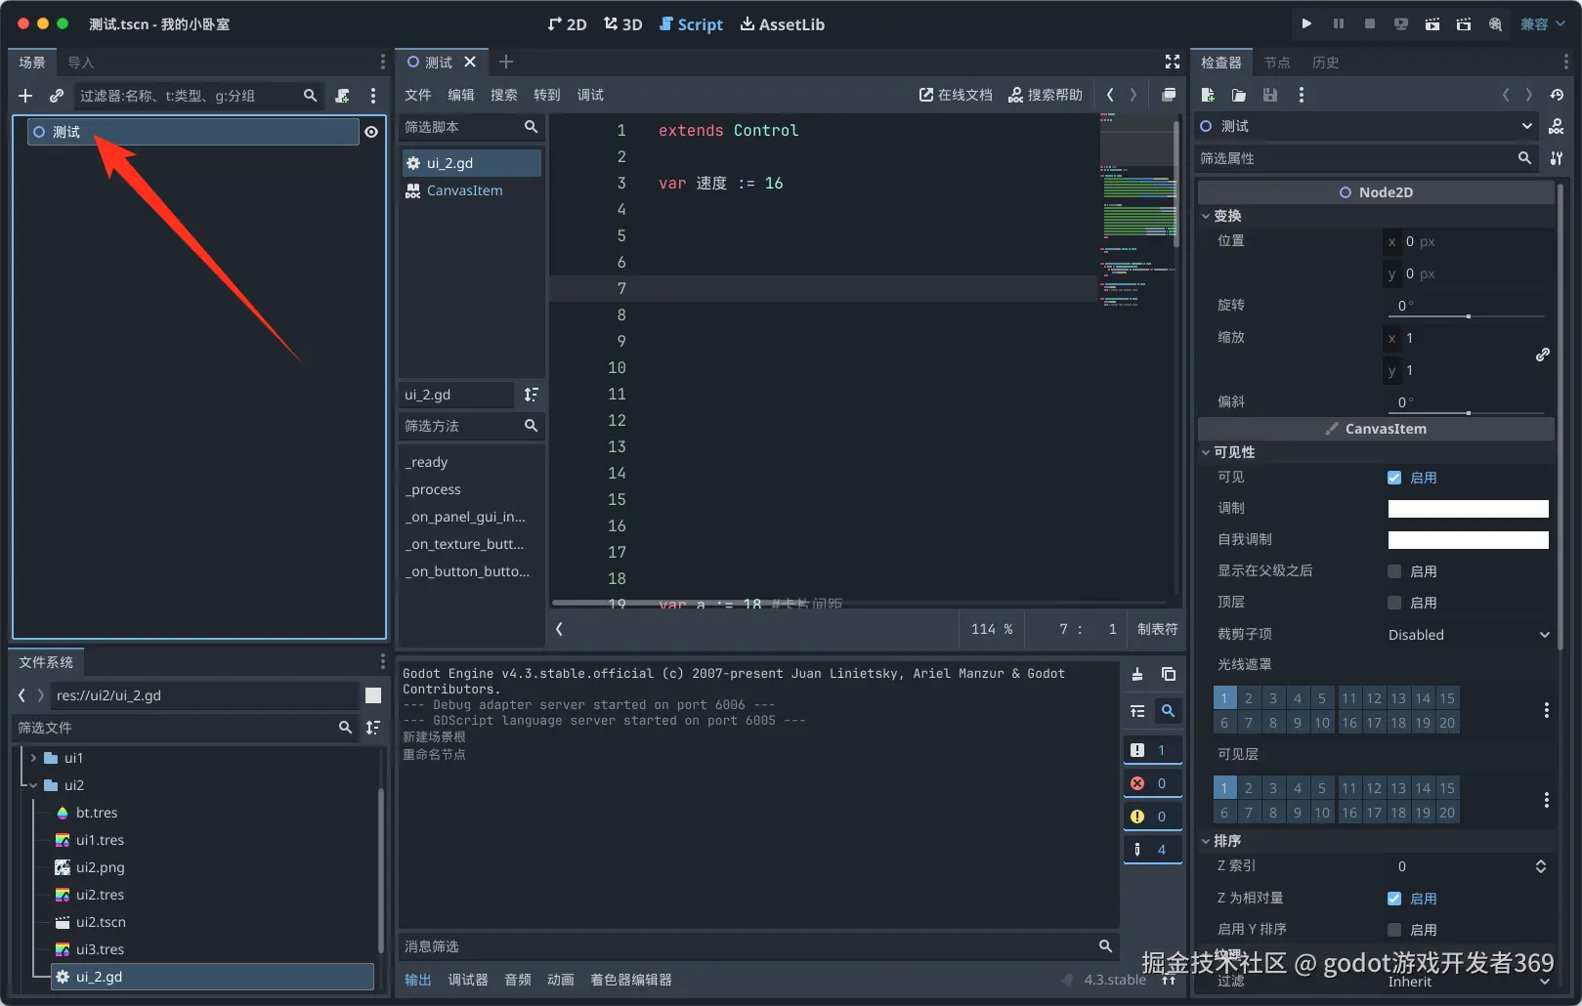1582x1006 pixels.
Task: Attach a script to the selected node
Action: coord(342,96)
